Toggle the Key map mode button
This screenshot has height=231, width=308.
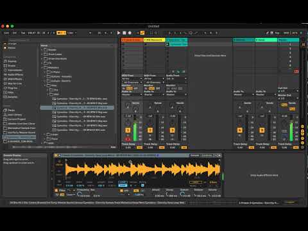coord(277,33)
